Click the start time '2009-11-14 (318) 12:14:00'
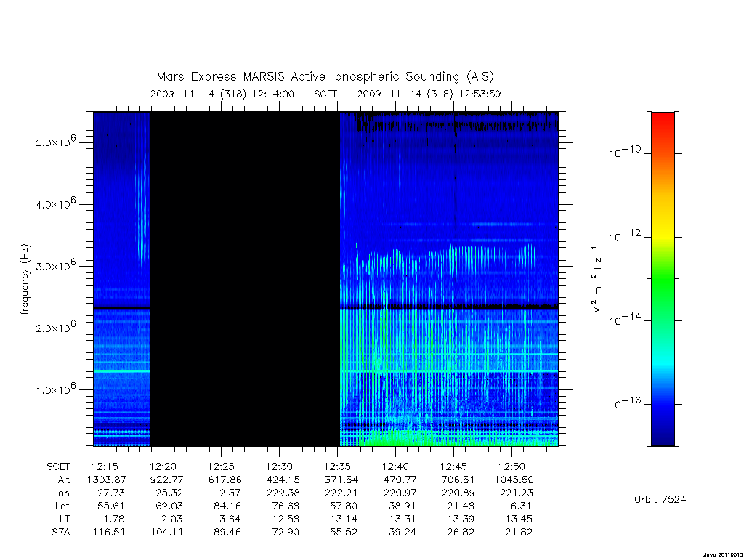The width and height of the screenshot is (744, 558). tap(222, 94)
